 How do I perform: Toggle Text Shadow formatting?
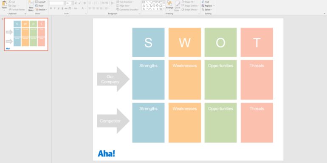point(62,8)
